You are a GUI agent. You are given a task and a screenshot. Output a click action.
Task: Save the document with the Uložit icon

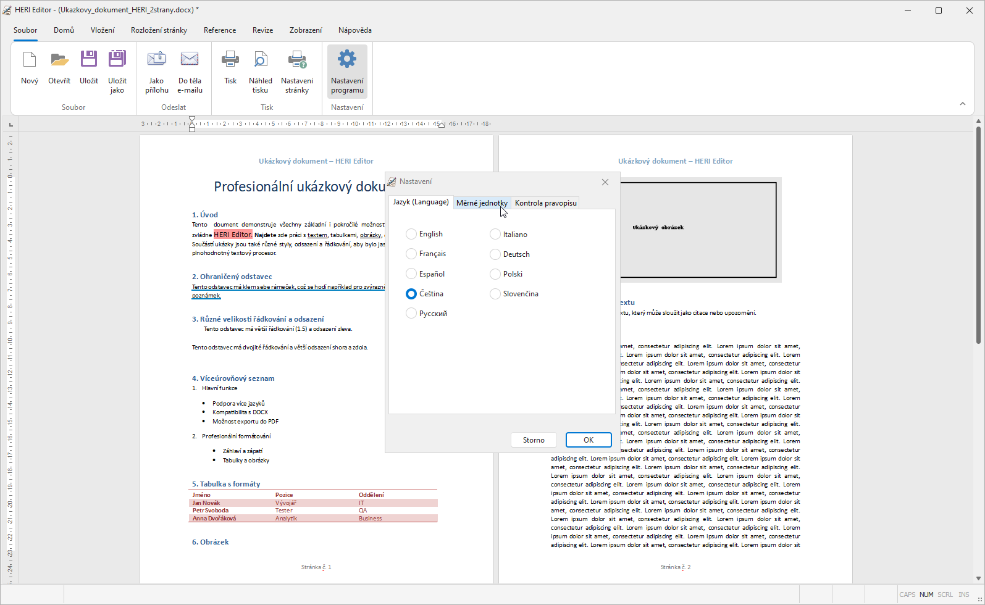(x=89, y=60)
